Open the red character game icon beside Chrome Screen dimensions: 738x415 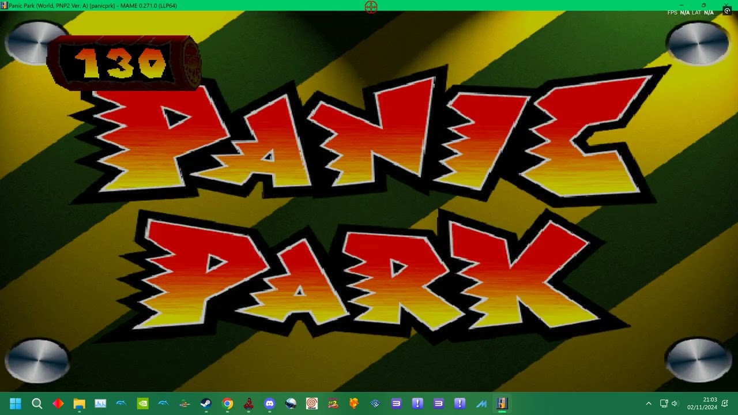[248, 403]
